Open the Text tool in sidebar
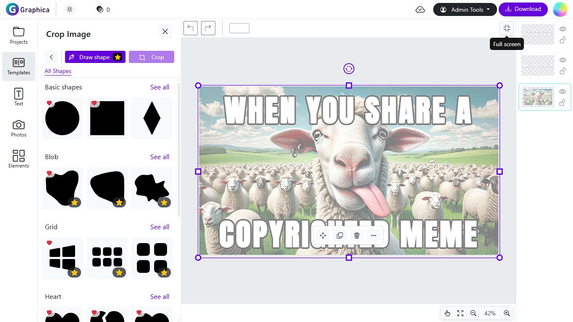Viewport: 573px width, 322px height. (18, 97)
